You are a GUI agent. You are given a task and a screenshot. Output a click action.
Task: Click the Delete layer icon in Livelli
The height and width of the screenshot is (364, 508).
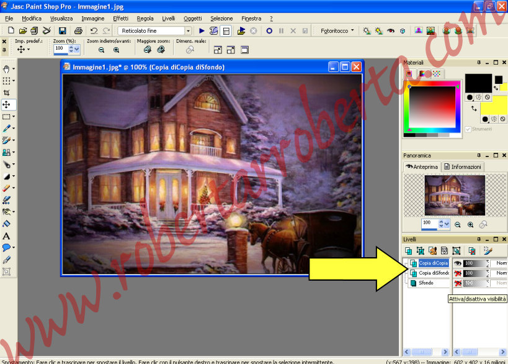(x=471, y=250)
